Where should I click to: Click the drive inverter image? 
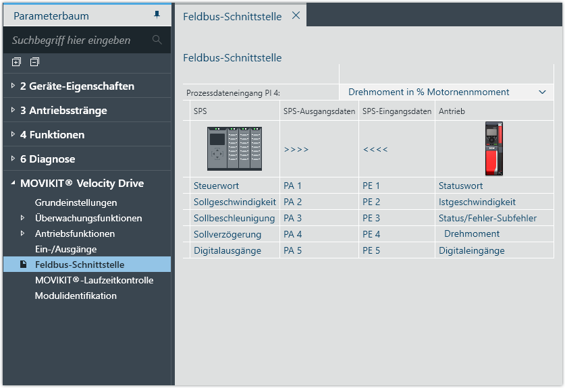tap(494, 148)
